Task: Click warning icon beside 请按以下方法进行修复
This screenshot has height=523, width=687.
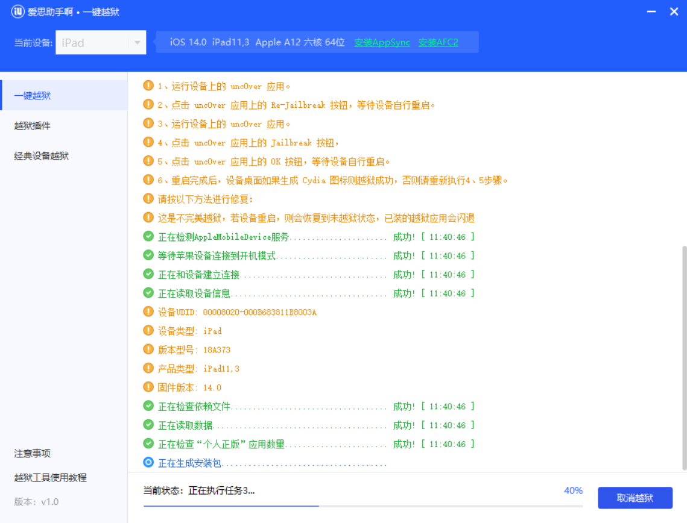Action: pos(148,199)
